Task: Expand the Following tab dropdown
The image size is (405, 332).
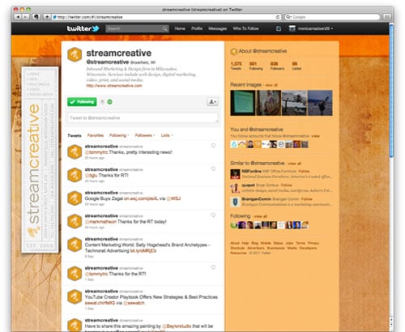Action: coord(128,135)
